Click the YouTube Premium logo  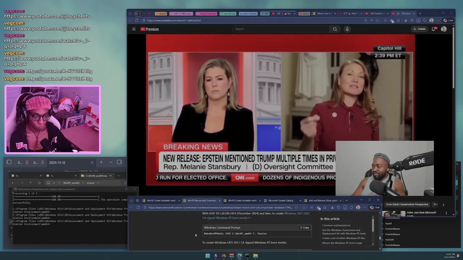click(150, 29)
